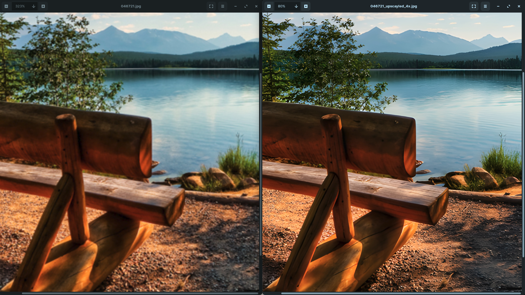
Task: Toggle fullscreen for the upscayled image viewer
Action: pyautogui.click(x=474, y=6)
